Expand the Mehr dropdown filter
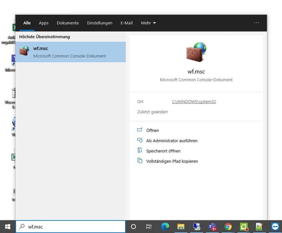 148,23
